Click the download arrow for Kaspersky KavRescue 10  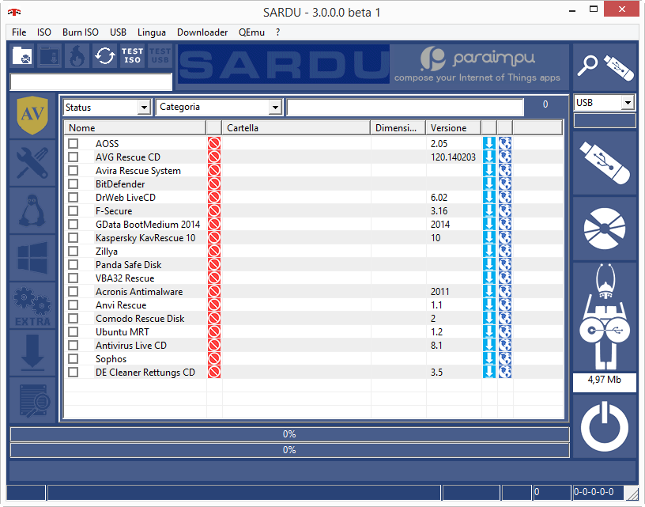489,238
